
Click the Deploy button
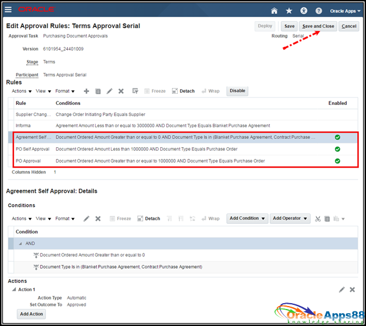(265, 26)
